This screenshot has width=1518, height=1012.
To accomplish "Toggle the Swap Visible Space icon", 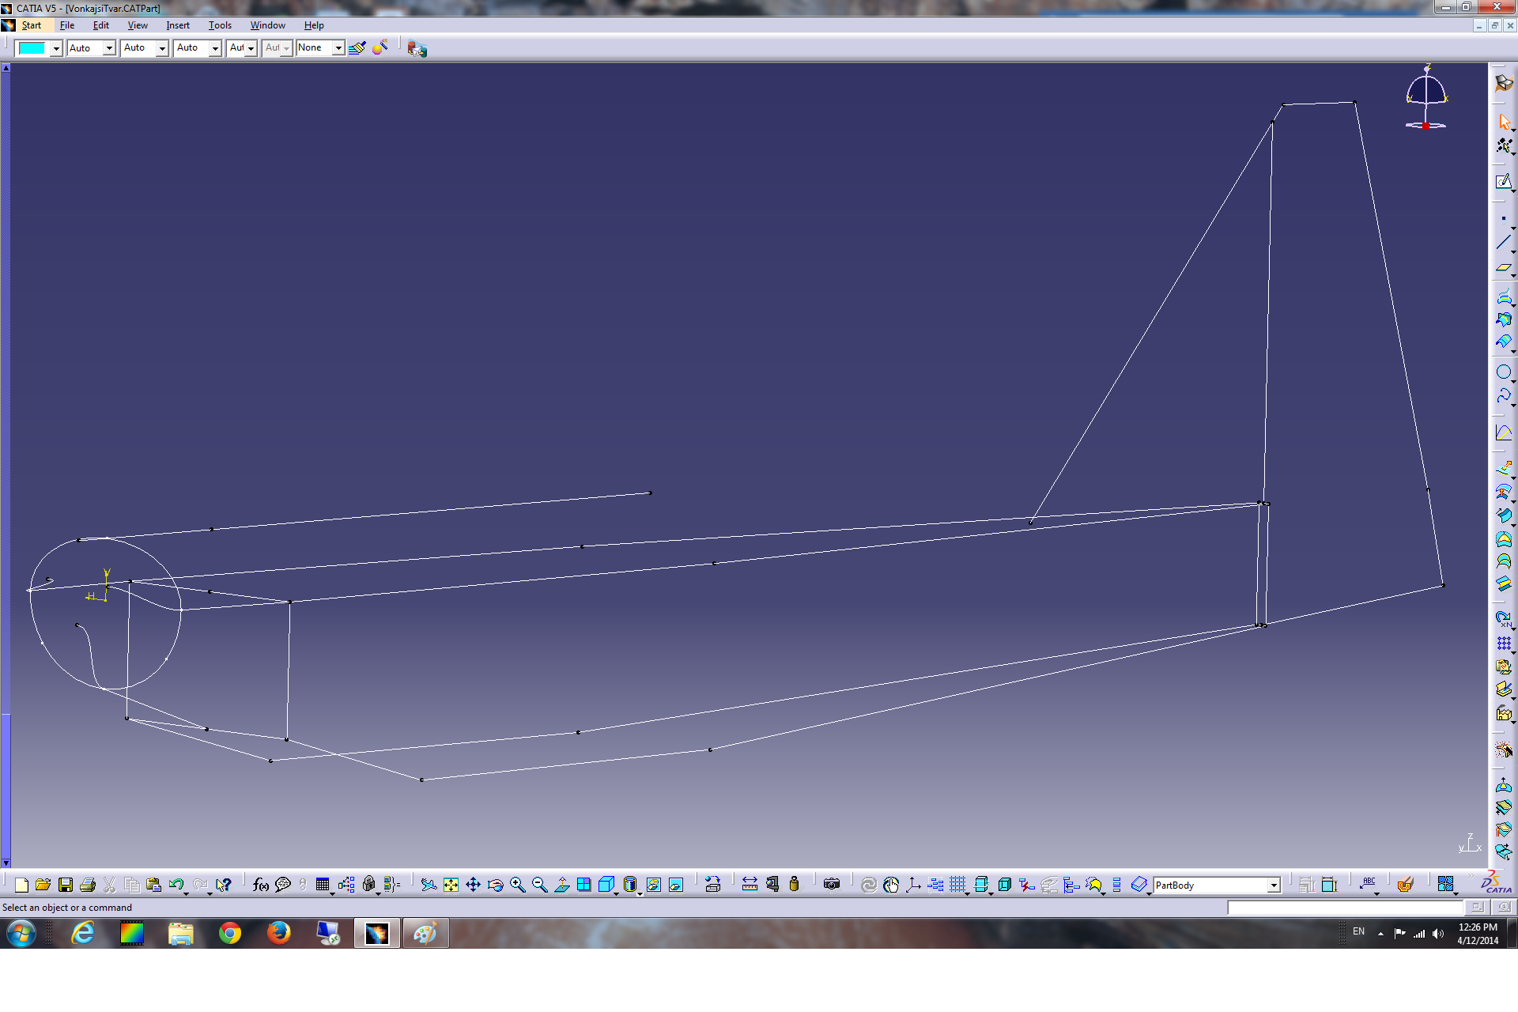I will [x=675, y=885].
